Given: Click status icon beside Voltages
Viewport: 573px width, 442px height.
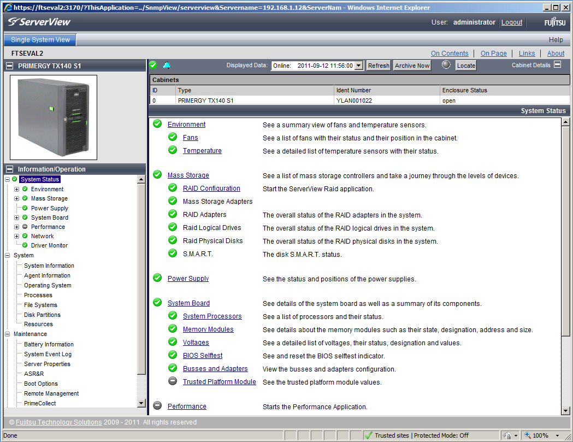Looking at the screenshot, I should point(173,342).
